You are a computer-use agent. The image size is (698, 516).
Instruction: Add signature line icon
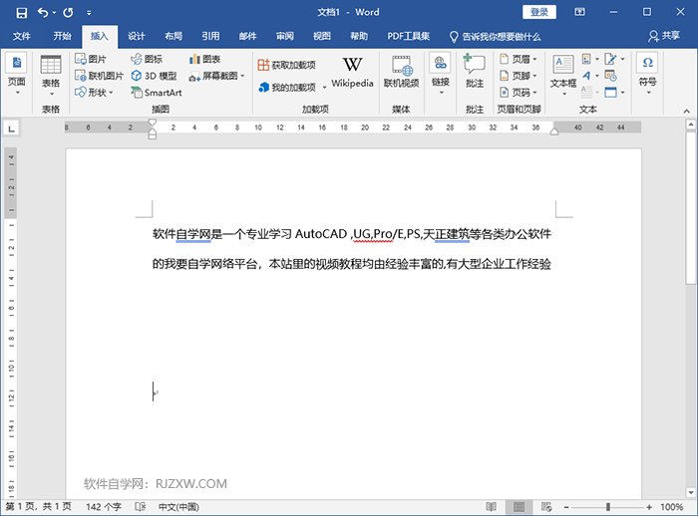click(x=614, y=59)
